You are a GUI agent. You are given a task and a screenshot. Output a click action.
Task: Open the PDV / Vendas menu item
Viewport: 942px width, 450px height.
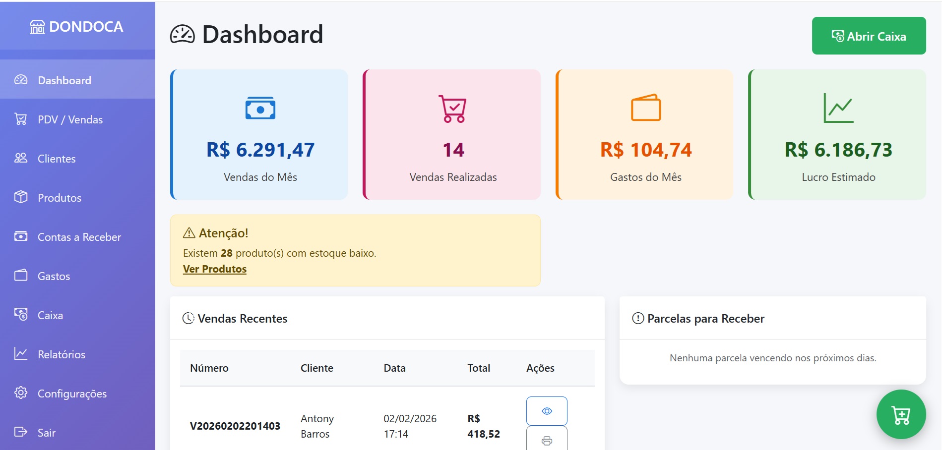[70, 119]
